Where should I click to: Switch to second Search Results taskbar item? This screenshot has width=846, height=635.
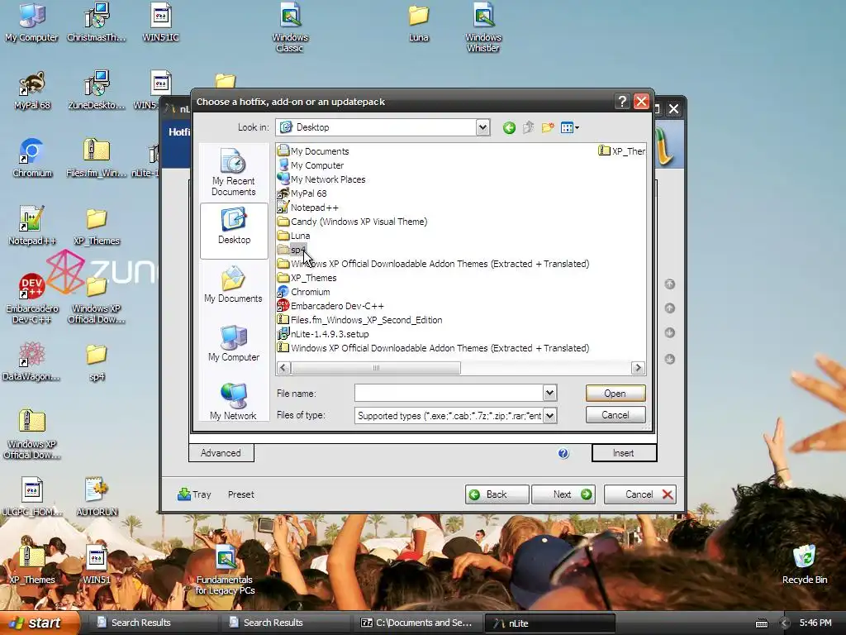coord(284,623)
